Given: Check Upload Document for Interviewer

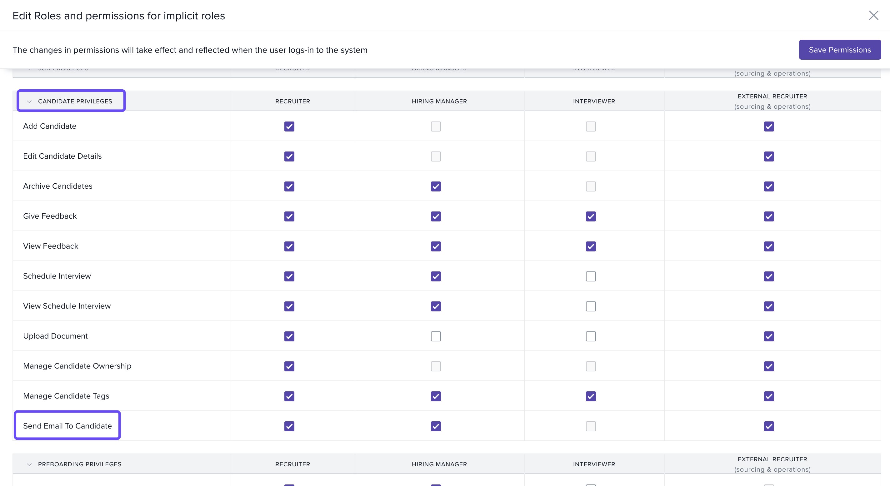Looking at the screenshot, I should (x=590, y=336).
